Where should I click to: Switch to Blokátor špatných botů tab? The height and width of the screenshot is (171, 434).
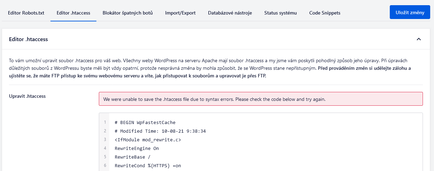pos(128,13)
